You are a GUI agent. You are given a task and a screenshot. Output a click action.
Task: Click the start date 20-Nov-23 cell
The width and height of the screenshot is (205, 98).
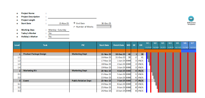[104, 71]
